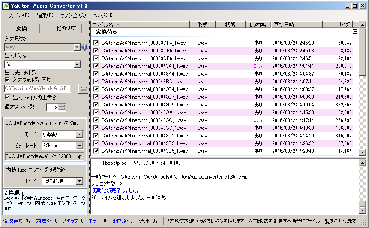This screenshot has width=369, height=228.
Task: Uncheck file l_000043CA_1.wav checkbox
Action: [x=96, y=112]
